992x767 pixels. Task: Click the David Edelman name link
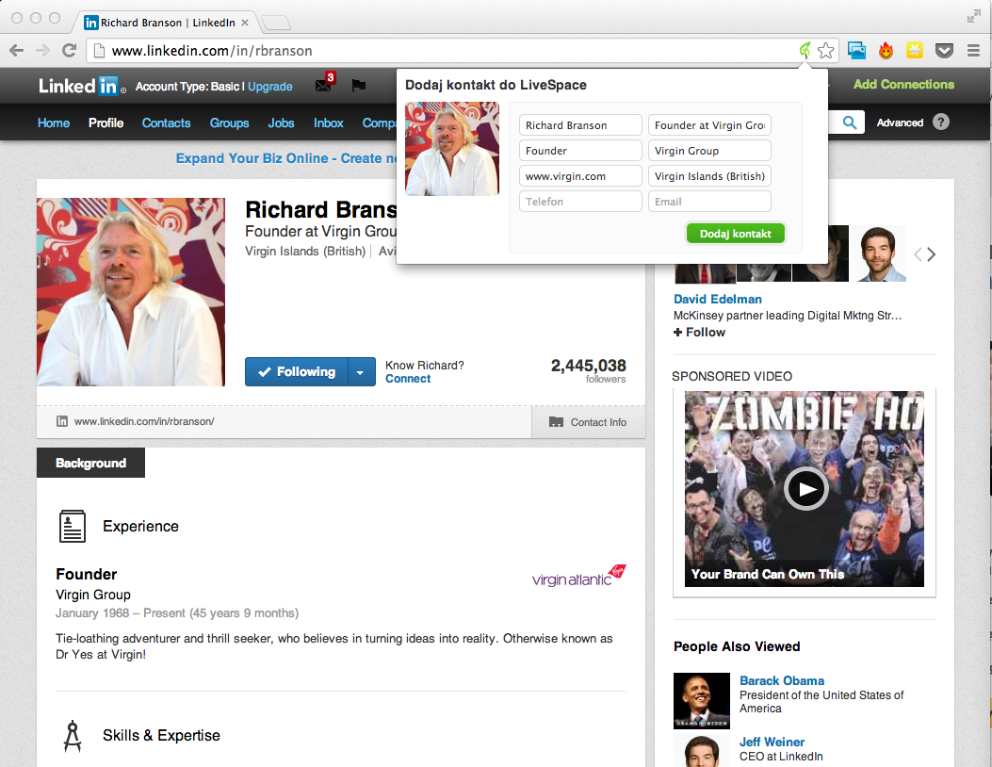pos(718,299)
